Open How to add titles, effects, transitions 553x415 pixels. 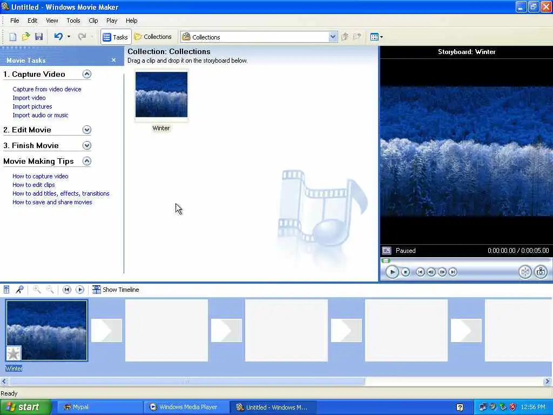(x=60, y=193)
